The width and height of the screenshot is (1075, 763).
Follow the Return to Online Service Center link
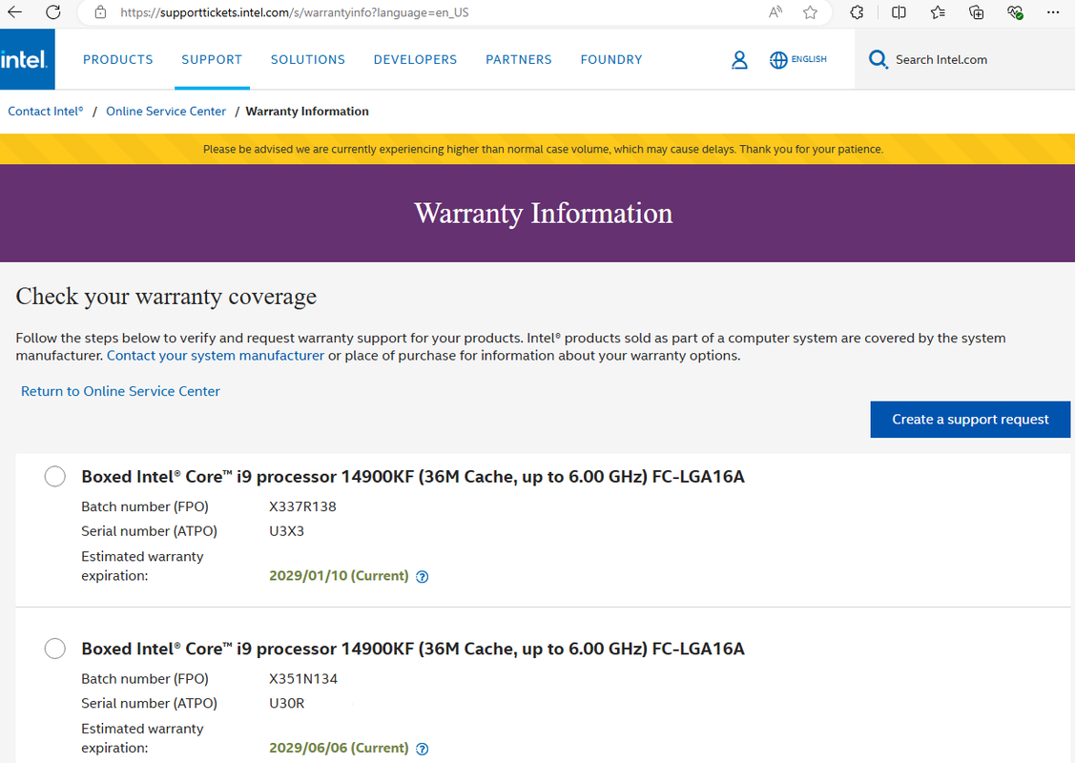[x=120, y=391]
